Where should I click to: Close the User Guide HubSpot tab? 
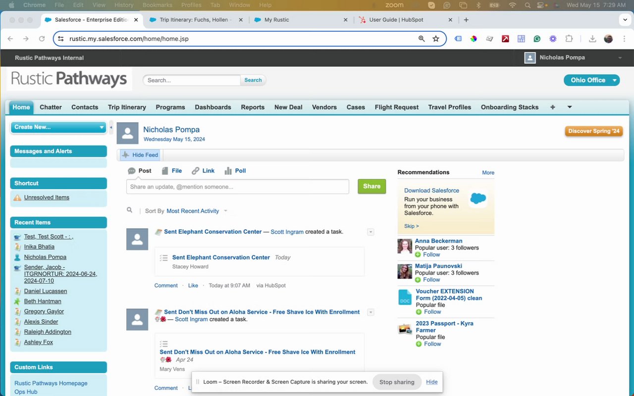pyautogui.click(x=450, y=20)
